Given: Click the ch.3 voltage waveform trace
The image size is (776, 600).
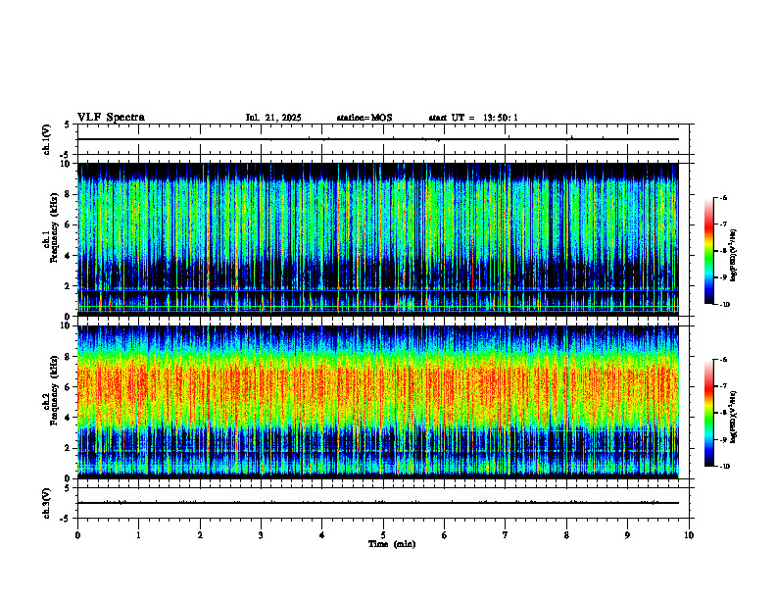Looking at the screenshot, I should (377, 503).
